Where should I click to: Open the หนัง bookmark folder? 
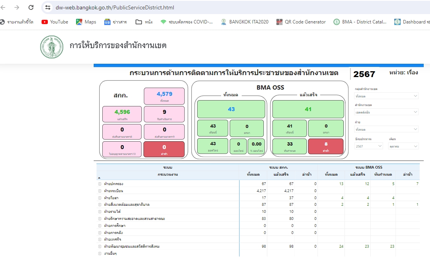click(x=144, y=22)
